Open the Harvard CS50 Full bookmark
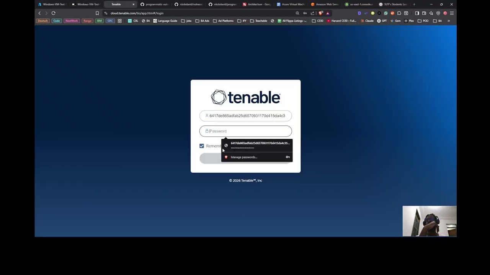The image size is (490, 275). [x=342, y=21]
